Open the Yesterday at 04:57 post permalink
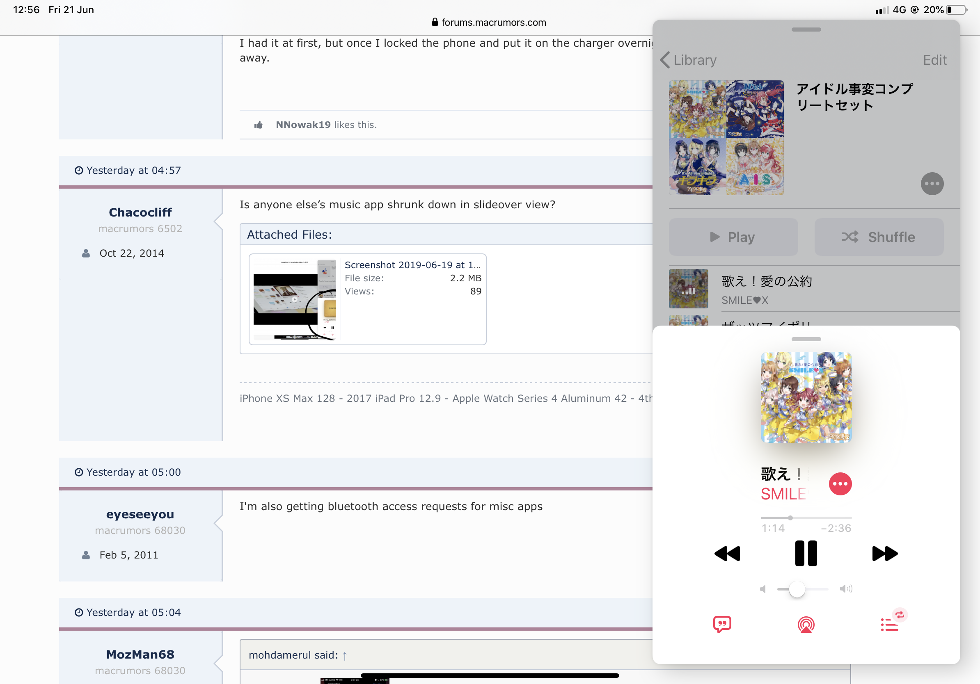Screen dimensions: 980x684 point(134,170)
